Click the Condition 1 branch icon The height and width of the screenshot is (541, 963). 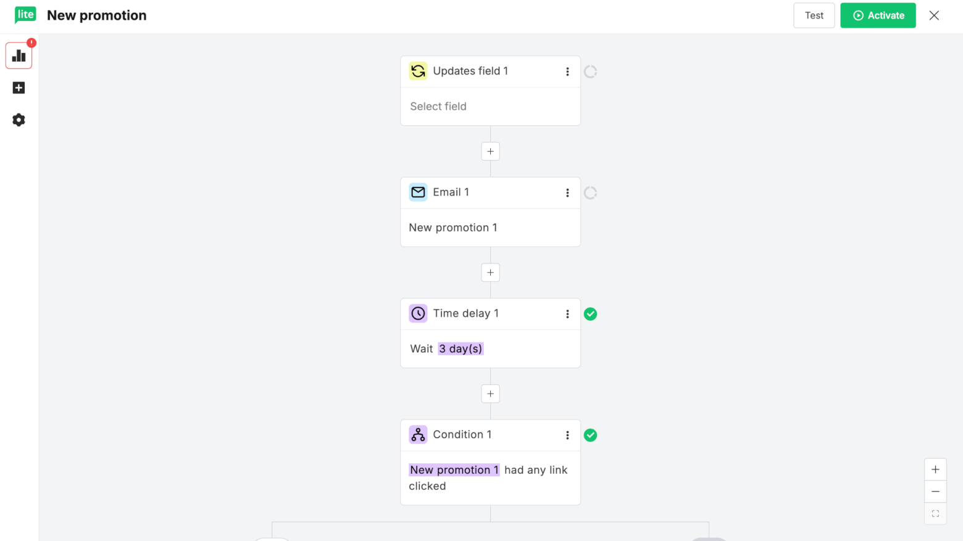coord(418,434)
